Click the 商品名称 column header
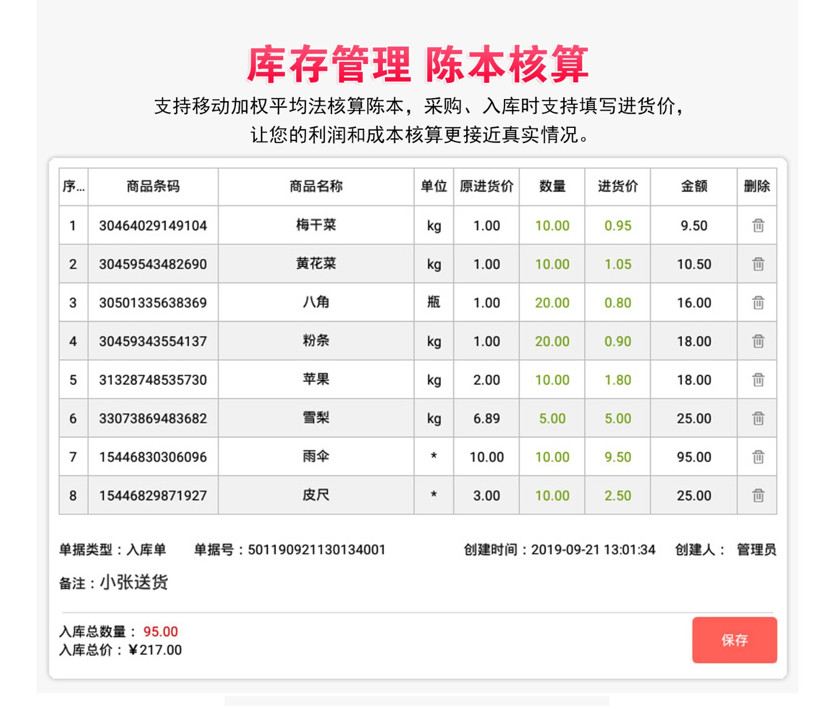The width and height of the screenshot is (839, 706). 316,187
